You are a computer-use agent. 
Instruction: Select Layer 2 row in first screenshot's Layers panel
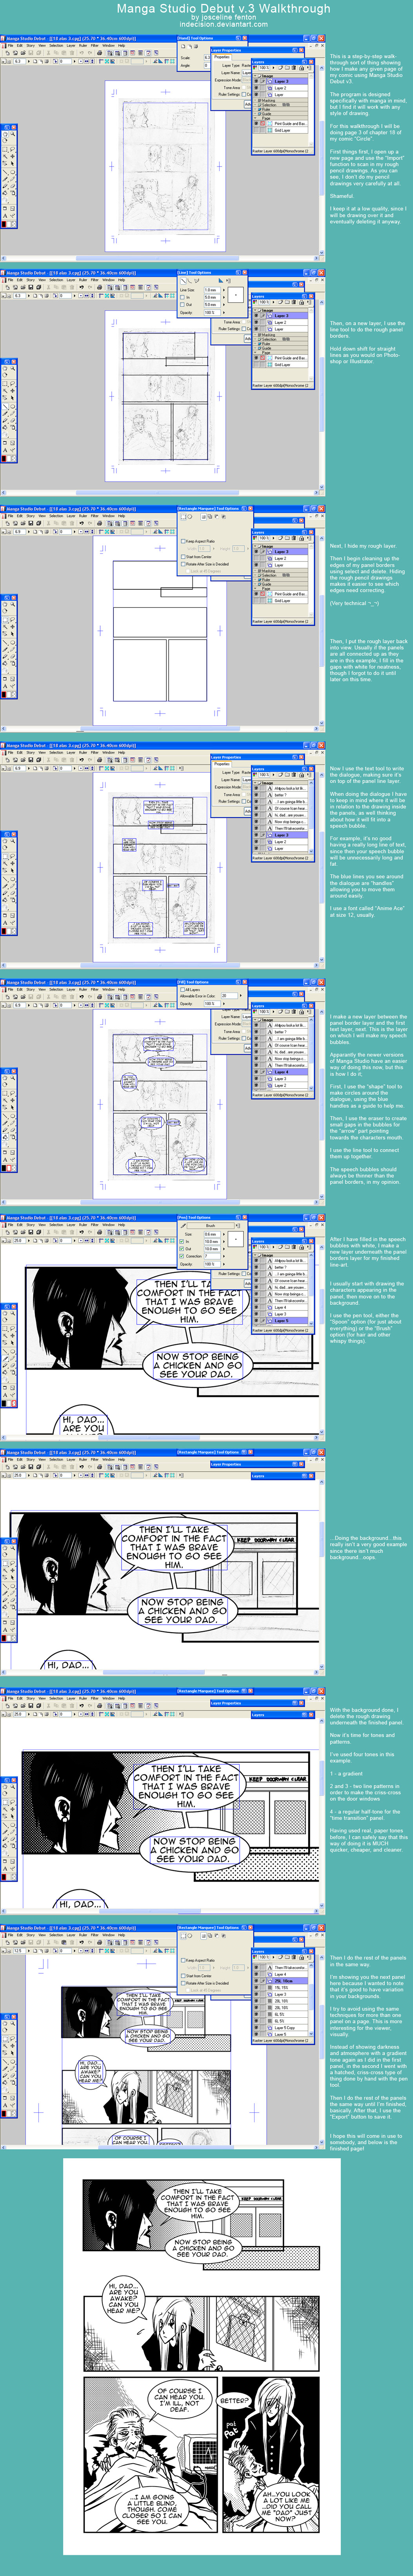tap(280, 88)
